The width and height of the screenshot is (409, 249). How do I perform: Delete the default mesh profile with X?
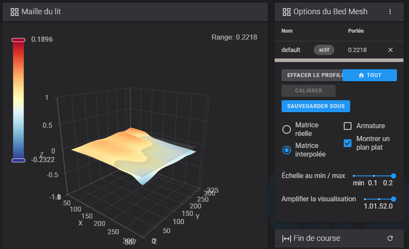pos(390,50)
